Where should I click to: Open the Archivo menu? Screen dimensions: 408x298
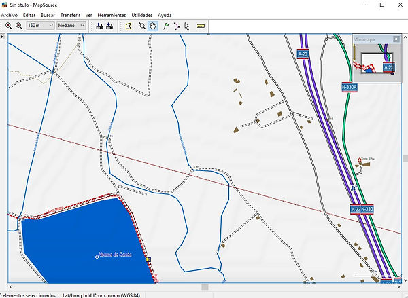pos(10,15)
